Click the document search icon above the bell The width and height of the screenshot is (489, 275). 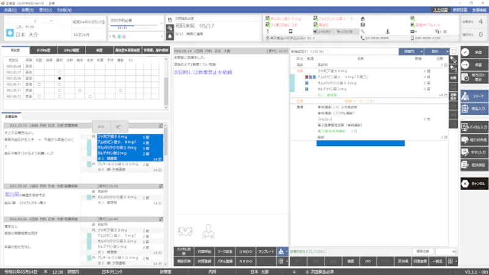[x=169, y=27]
